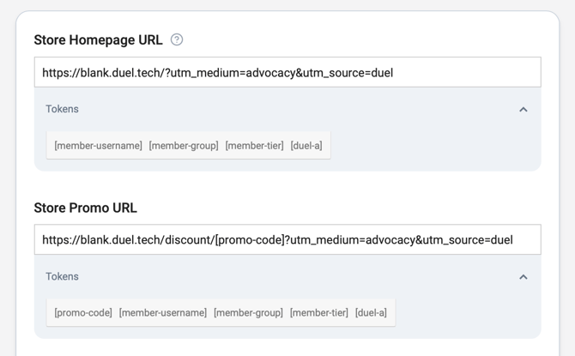Insert [member-tier] token in the Homepage URL tokens
The width and height of the screenshot is (575, 356).
(x=254, y=146)
